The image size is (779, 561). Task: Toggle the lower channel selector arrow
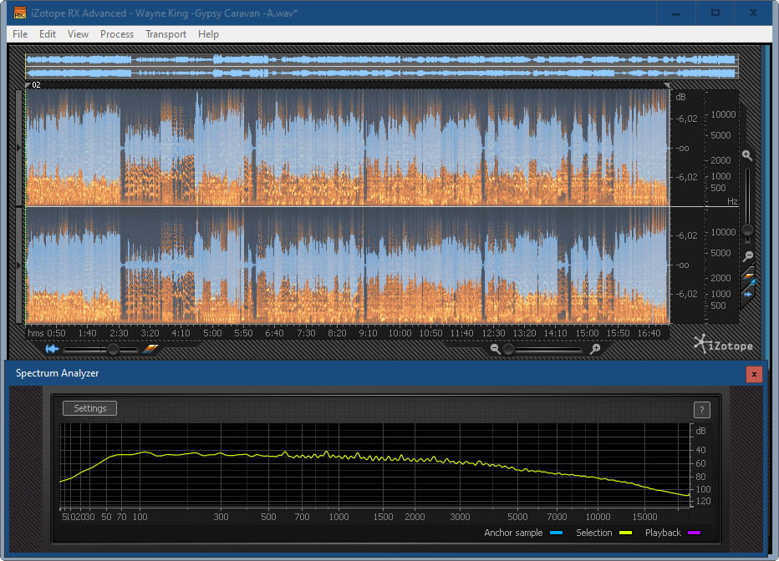pos(20,265)
